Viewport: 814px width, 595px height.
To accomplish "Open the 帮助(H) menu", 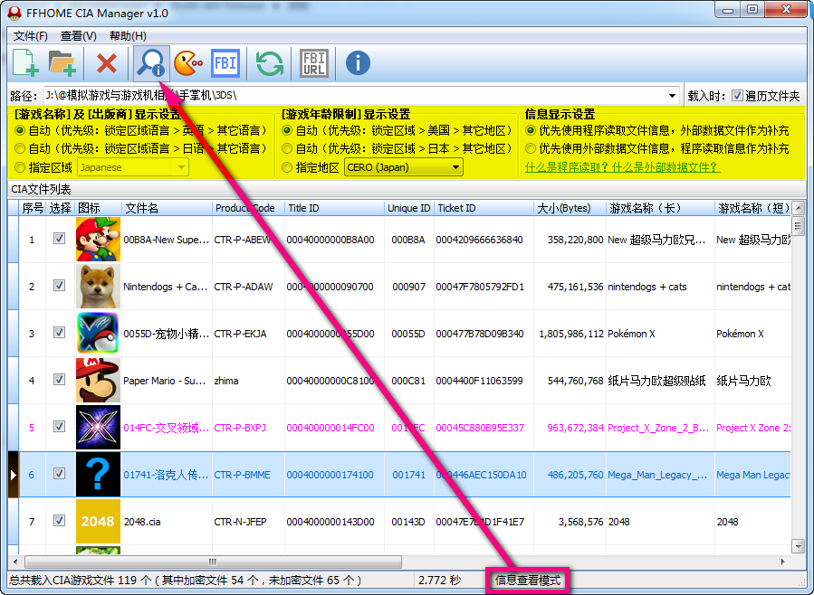I will tap(128, 36).
